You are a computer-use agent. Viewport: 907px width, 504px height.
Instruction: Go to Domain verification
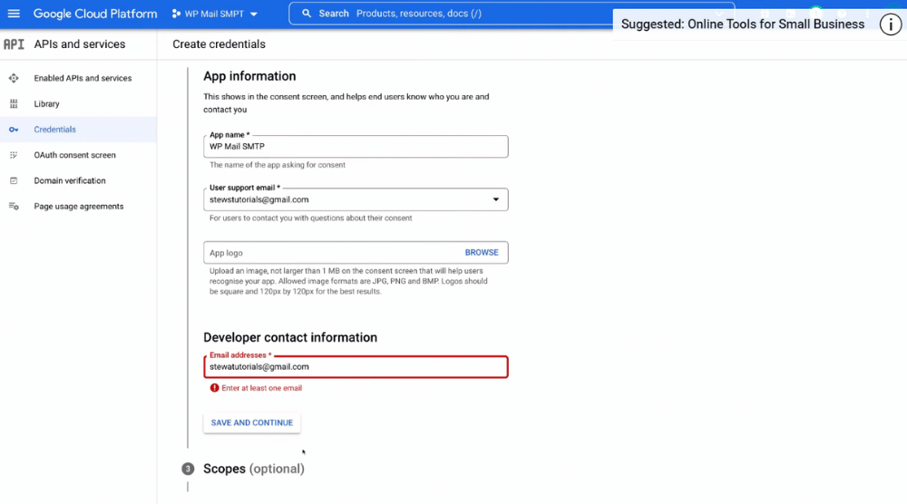pos(70,180)
